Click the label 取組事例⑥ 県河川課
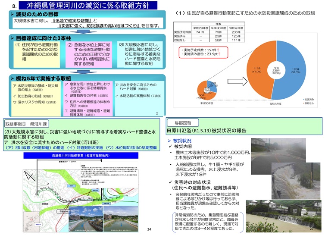The width and height of the screenshot is (325, 235). click(x=26, y=124)
